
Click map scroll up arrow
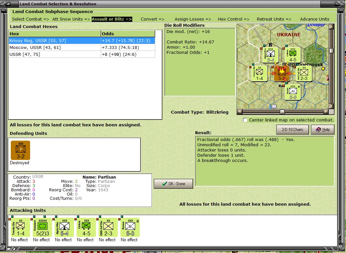click(331, 26)
